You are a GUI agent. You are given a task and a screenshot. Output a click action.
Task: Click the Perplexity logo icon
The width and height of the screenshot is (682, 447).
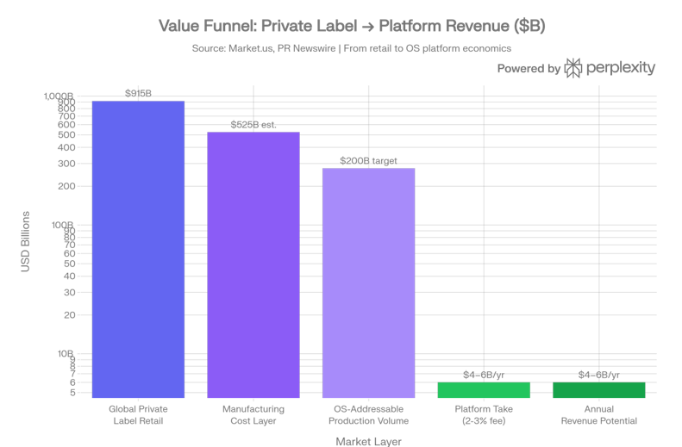[x=573, y=68]
